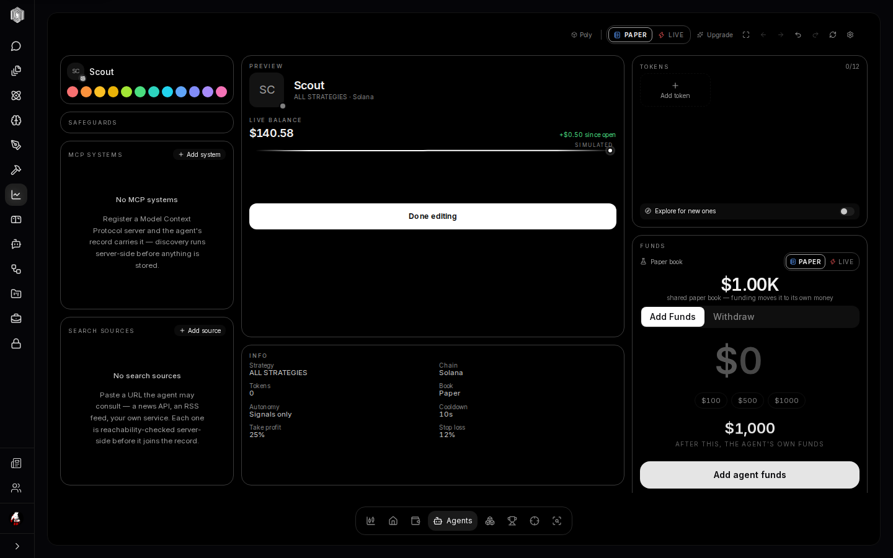
Task: Select the line chart icon in sidebar
Action: (16, 195)
